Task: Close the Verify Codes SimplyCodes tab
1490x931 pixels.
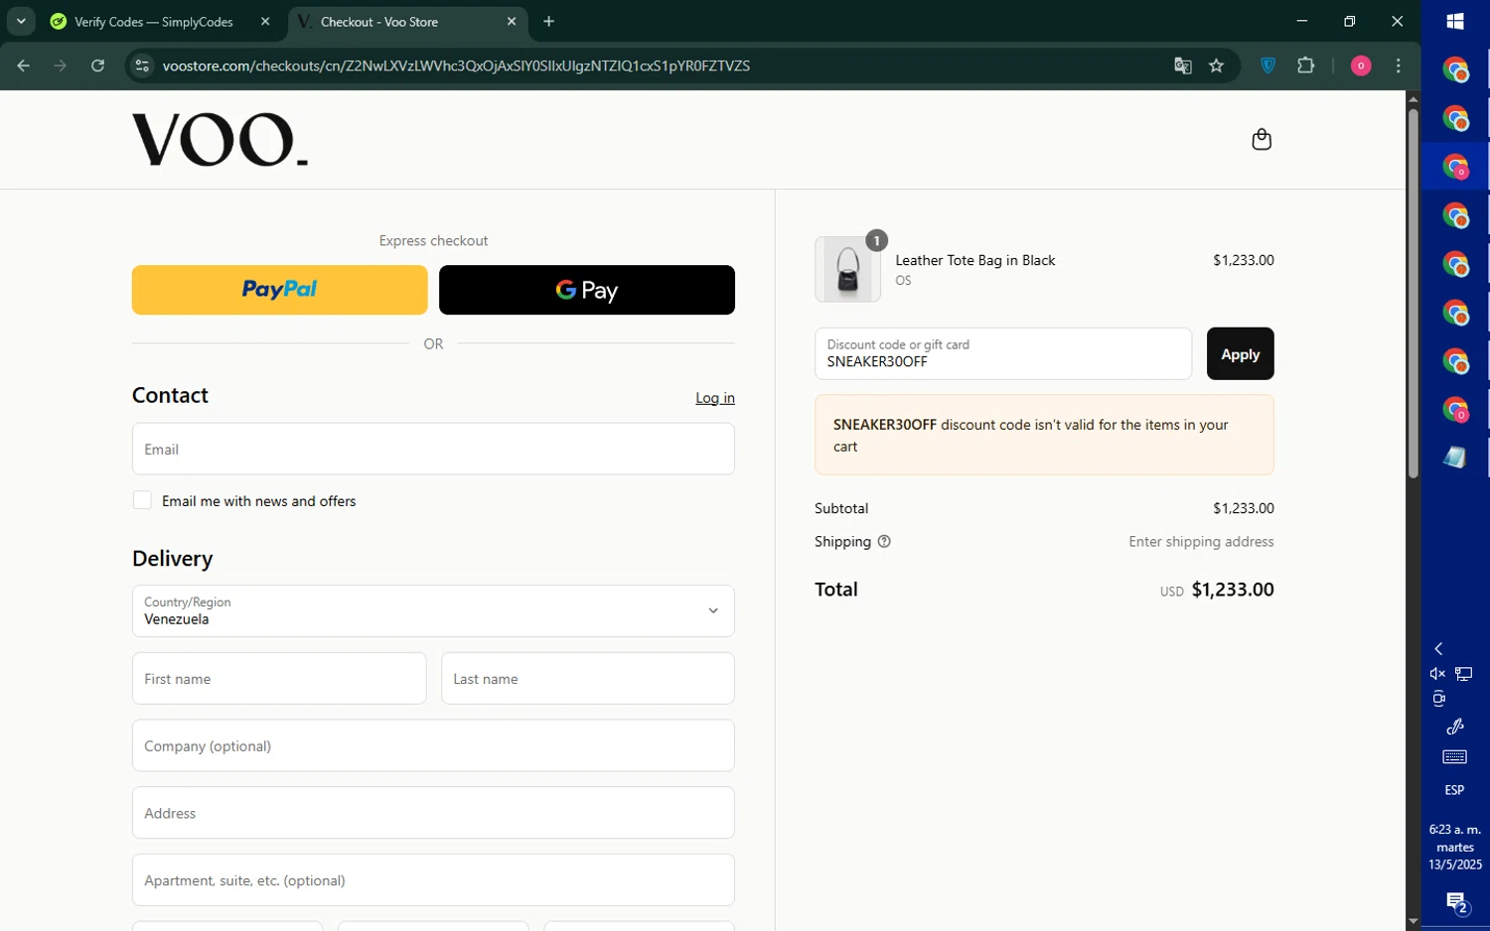Action: coord(265,21)
